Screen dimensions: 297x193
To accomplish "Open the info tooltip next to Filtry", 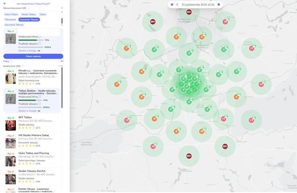I will [12, 60].
